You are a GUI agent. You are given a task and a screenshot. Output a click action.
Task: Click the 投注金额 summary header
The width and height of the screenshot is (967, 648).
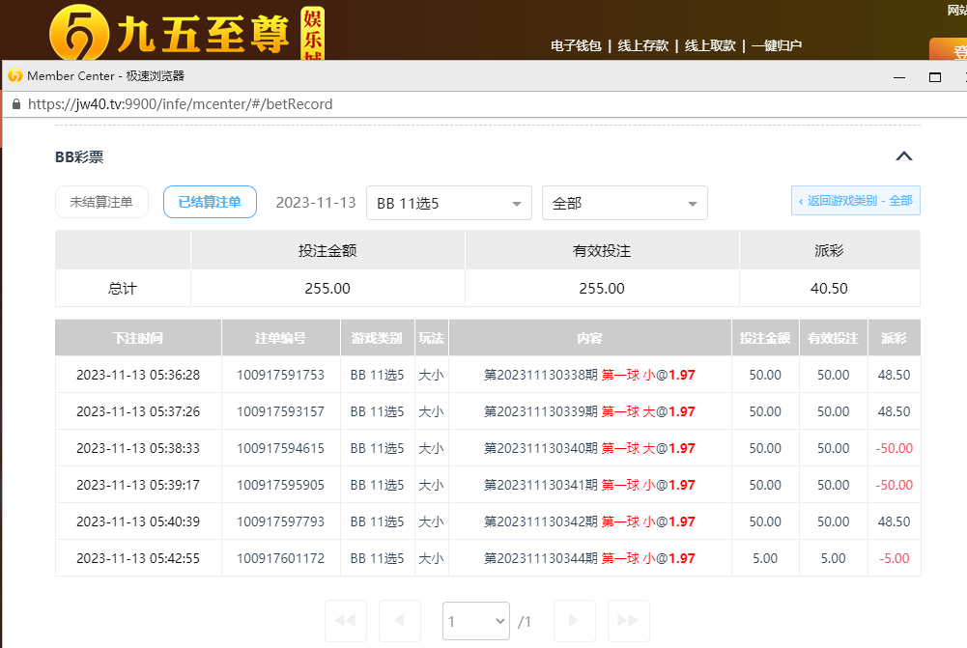[327, 251]
